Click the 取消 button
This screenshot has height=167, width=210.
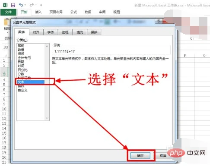[x=163, y=155]
